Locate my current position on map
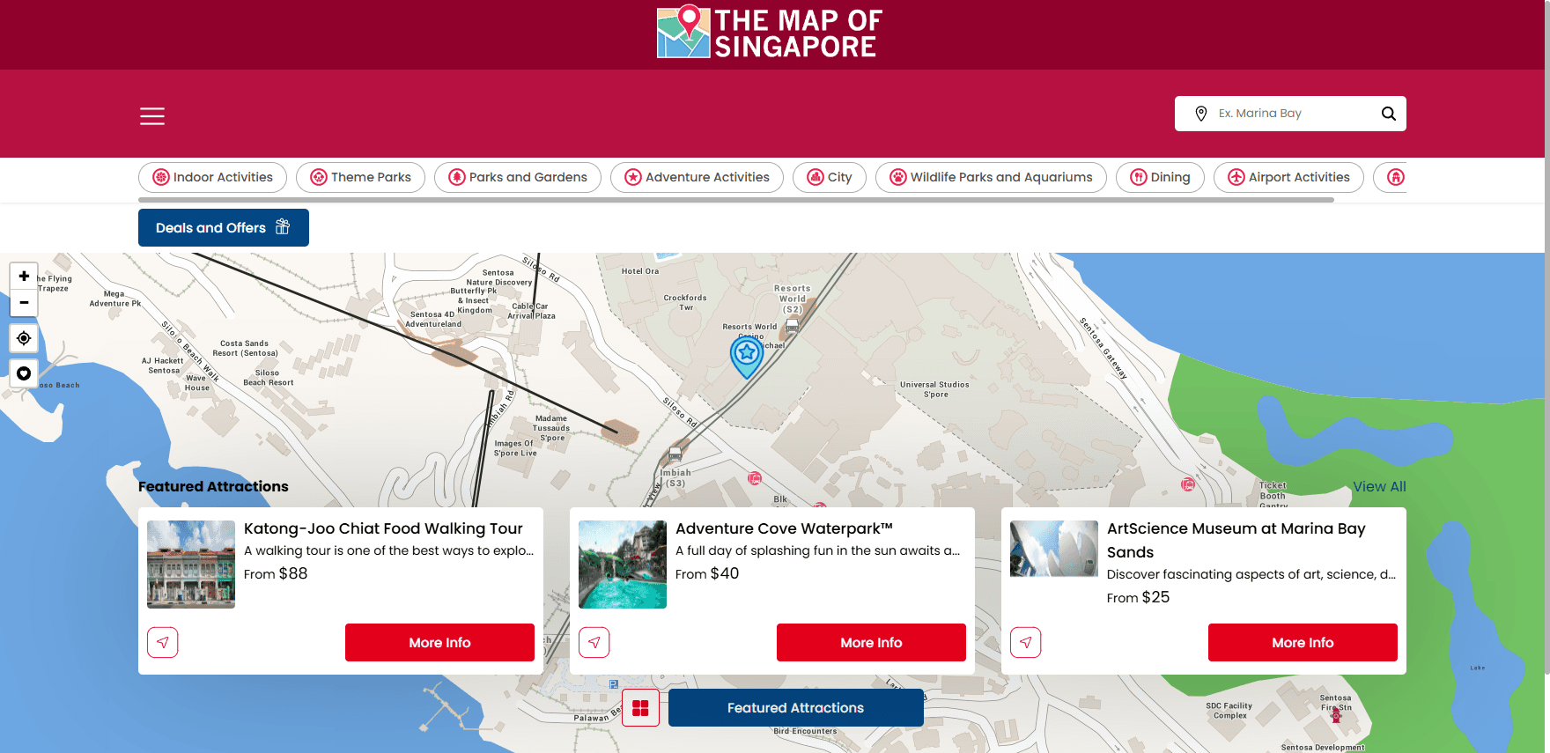The height and width of the screenshot is (753, 1550). click(24, 338)
